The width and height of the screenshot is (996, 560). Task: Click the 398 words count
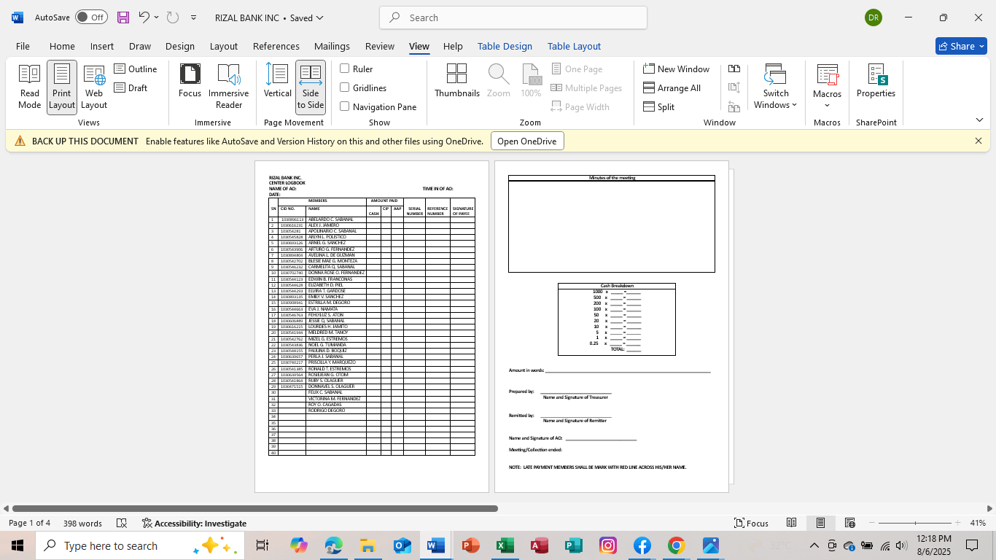click(x=82, y=523)
